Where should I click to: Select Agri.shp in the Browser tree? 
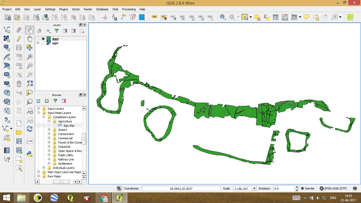(x=69, y=126)
